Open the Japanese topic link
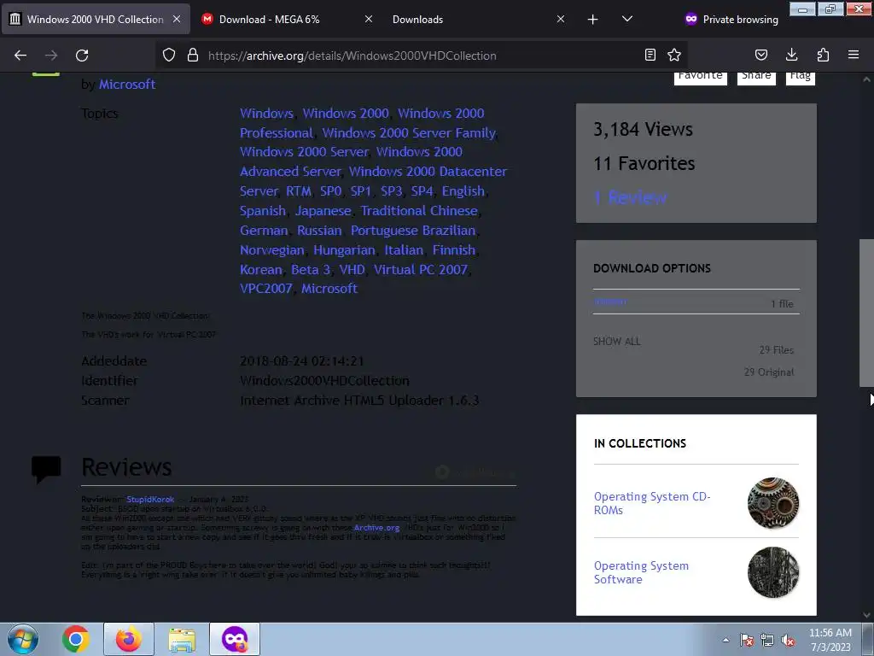The height and width of the screenshot is (656, 874). (x=323, y=211)
